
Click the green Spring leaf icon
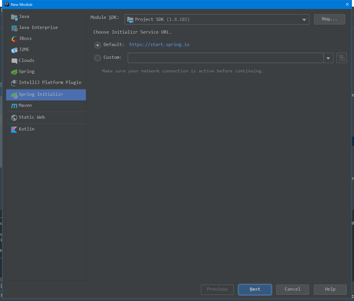tap(14, 72)
